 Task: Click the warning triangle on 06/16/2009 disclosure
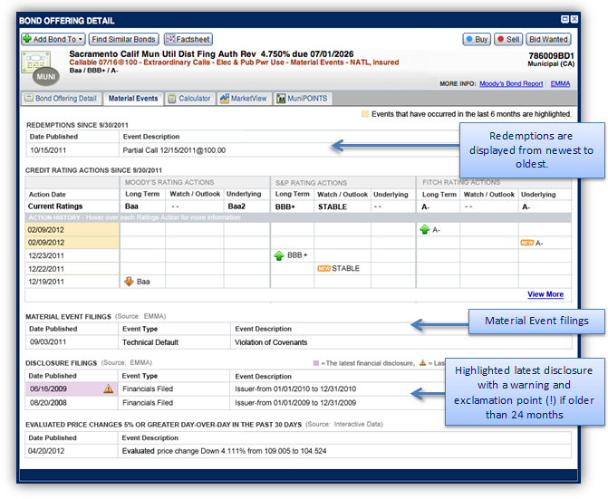click(x=109, y=389)
